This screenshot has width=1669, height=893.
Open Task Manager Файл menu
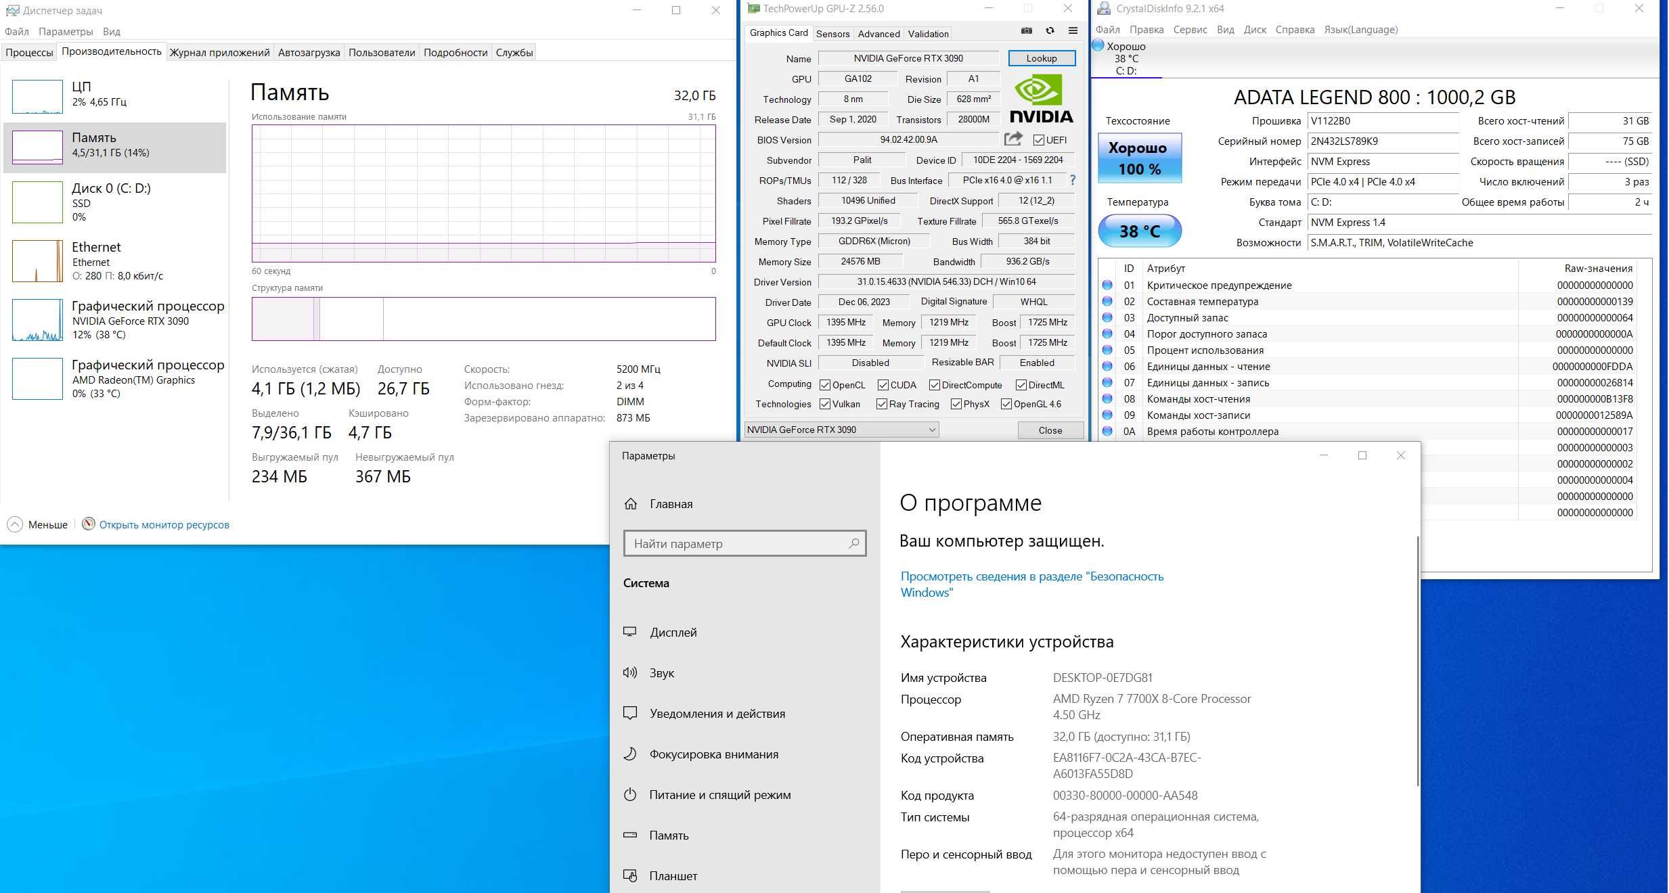tap(17, 31)
